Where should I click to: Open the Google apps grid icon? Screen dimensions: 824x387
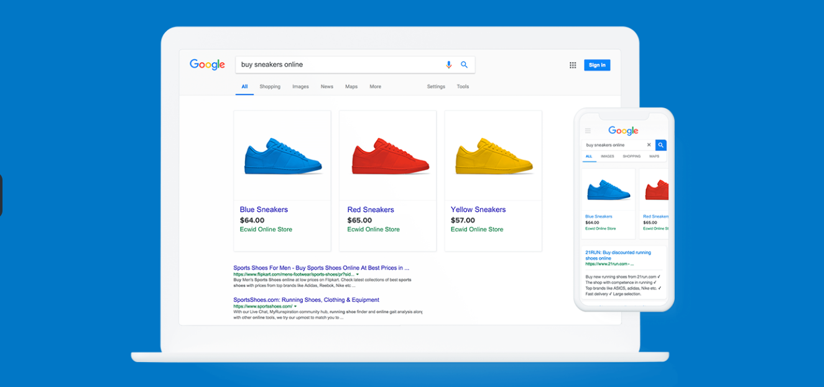click(x=573, y=65)
